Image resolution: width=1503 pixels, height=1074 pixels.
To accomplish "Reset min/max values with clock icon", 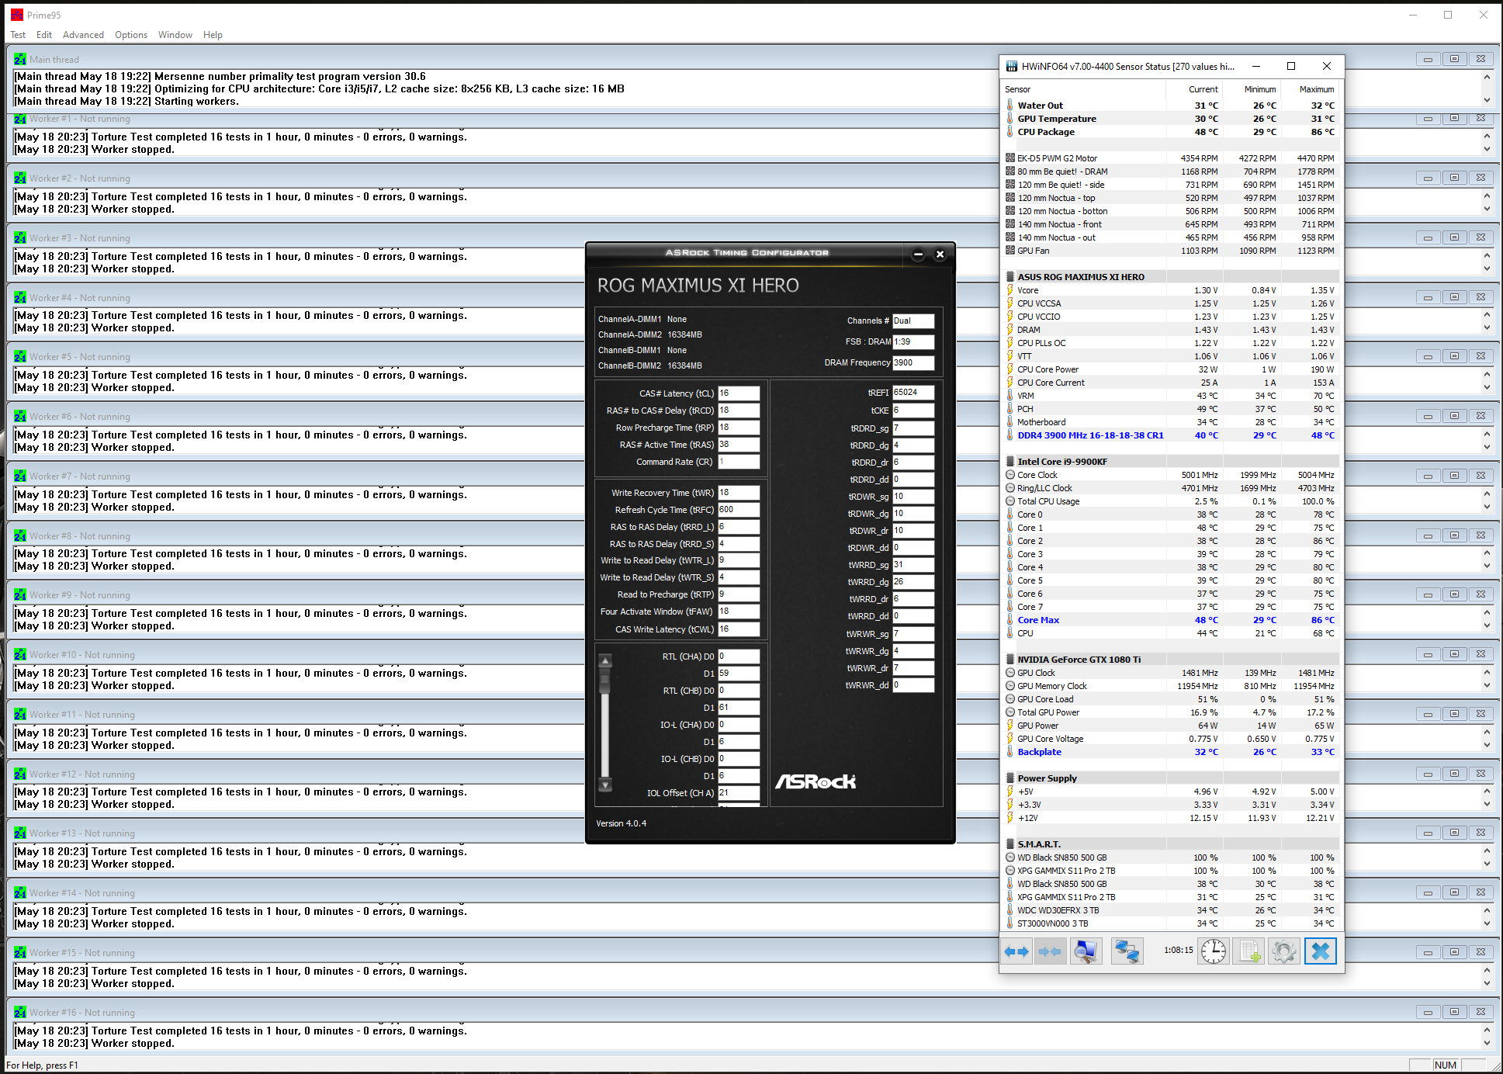I will (1214, 951).
